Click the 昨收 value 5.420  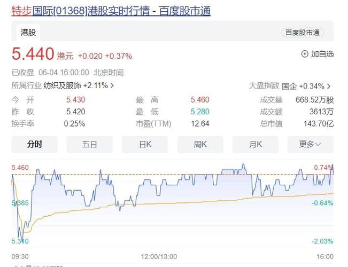(76, 112)
